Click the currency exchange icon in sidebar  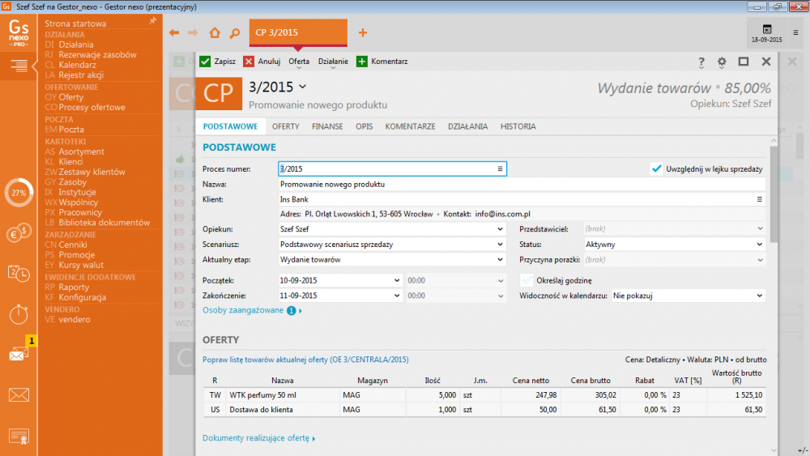[18, 234]
